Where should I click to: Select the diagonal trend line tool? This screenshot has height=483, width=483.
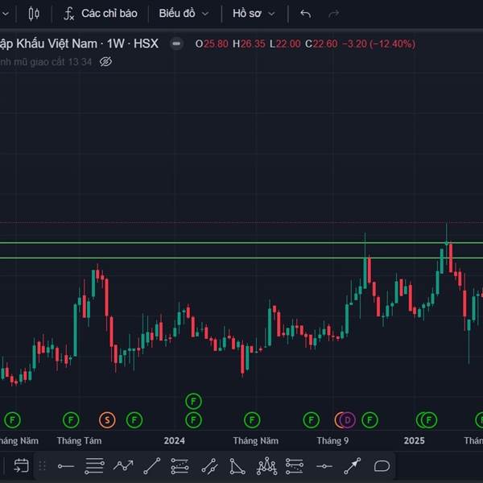(152, 466)
